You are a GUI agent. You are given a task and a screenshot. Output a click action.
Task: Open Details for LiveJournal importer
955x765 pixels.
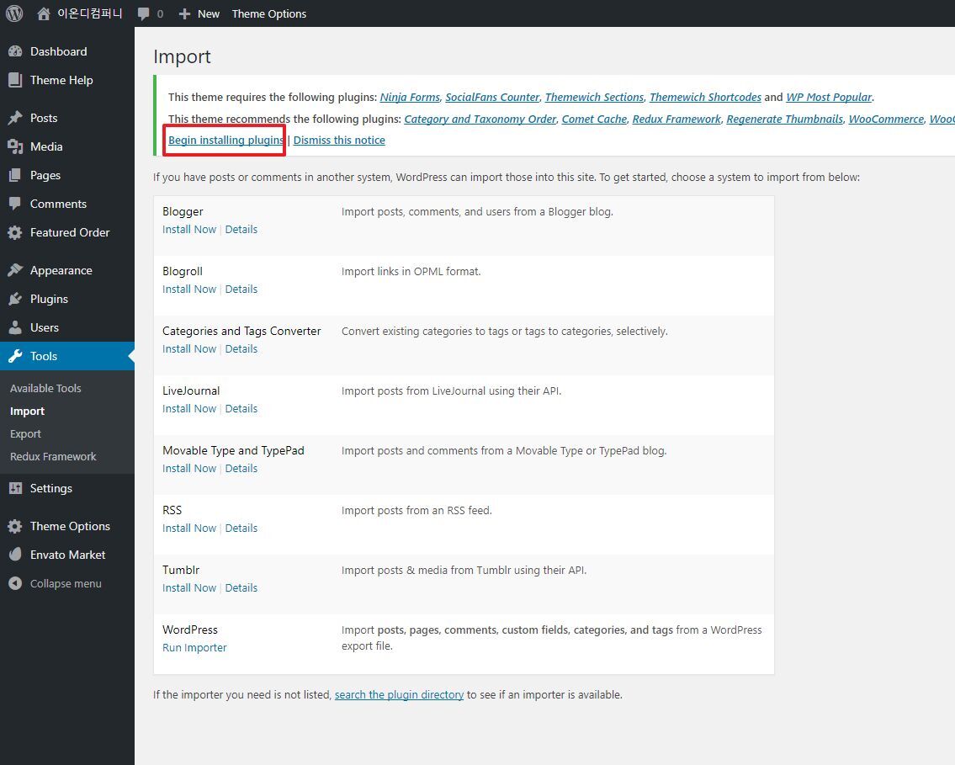(241, 409)
